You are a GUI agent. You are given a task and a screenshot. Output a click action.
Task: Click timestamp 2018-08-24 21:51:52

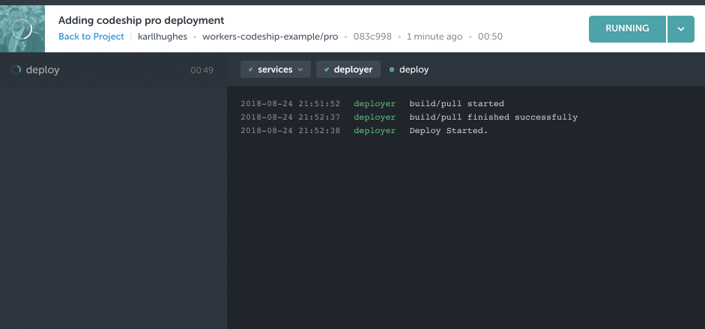291,104
